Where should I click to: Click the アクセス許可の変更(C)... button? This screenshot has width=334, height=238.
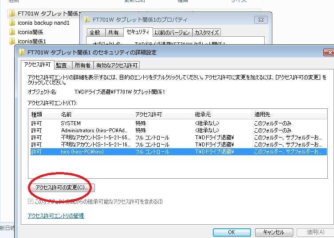click(x=62, y=188)
